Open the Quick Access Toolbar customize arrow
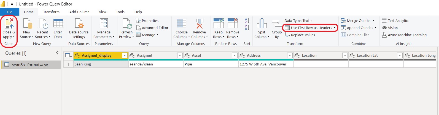 tap(12, 4)
